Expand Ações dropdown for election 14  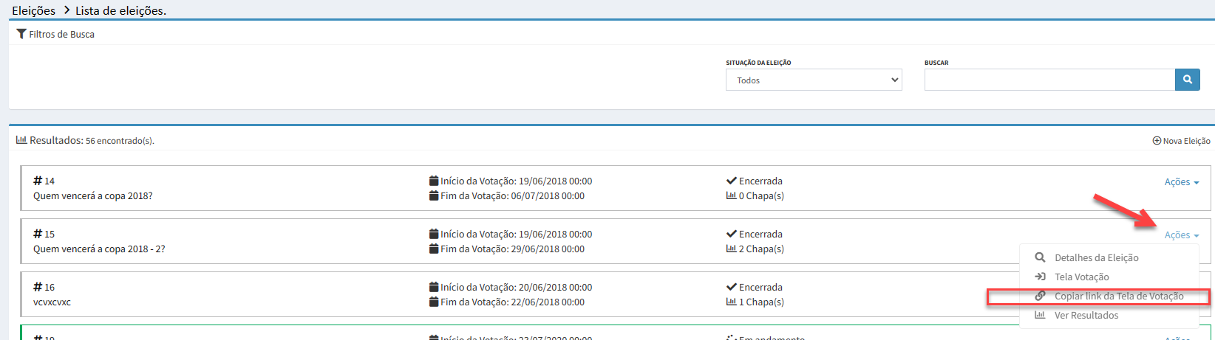1181,182
